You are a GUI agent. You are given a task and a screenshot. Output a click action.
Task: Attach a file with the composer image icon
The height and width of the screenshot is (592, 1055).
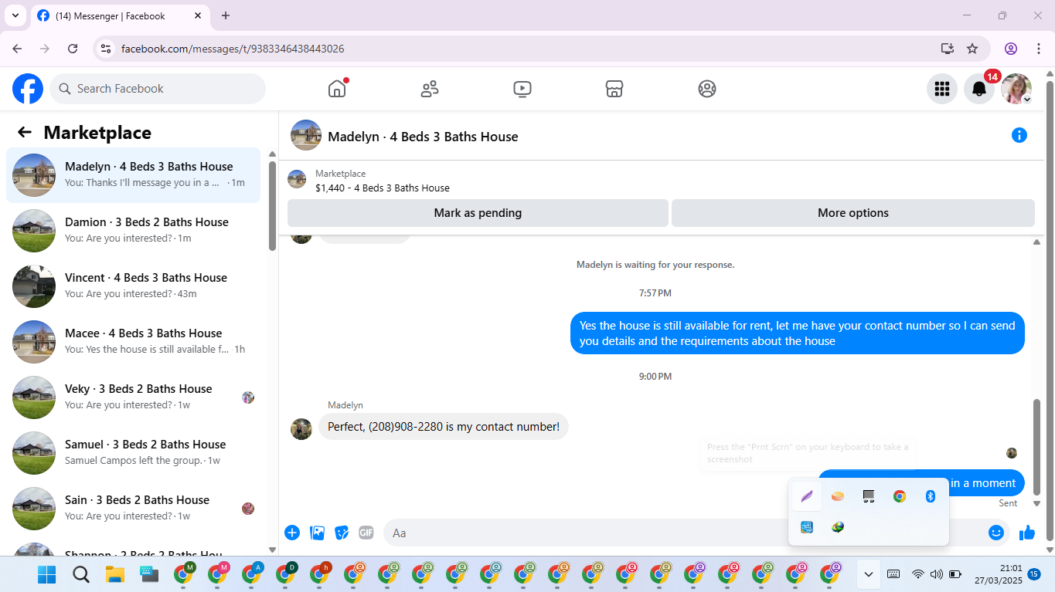tap(317, 532)
